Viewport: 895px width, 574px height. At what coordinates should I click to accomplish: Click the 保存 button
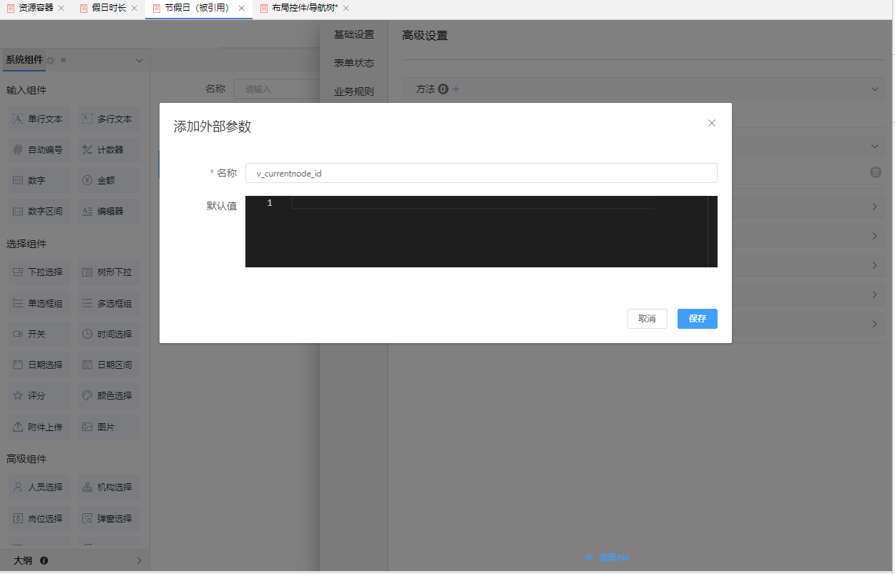tap(697, 319)
